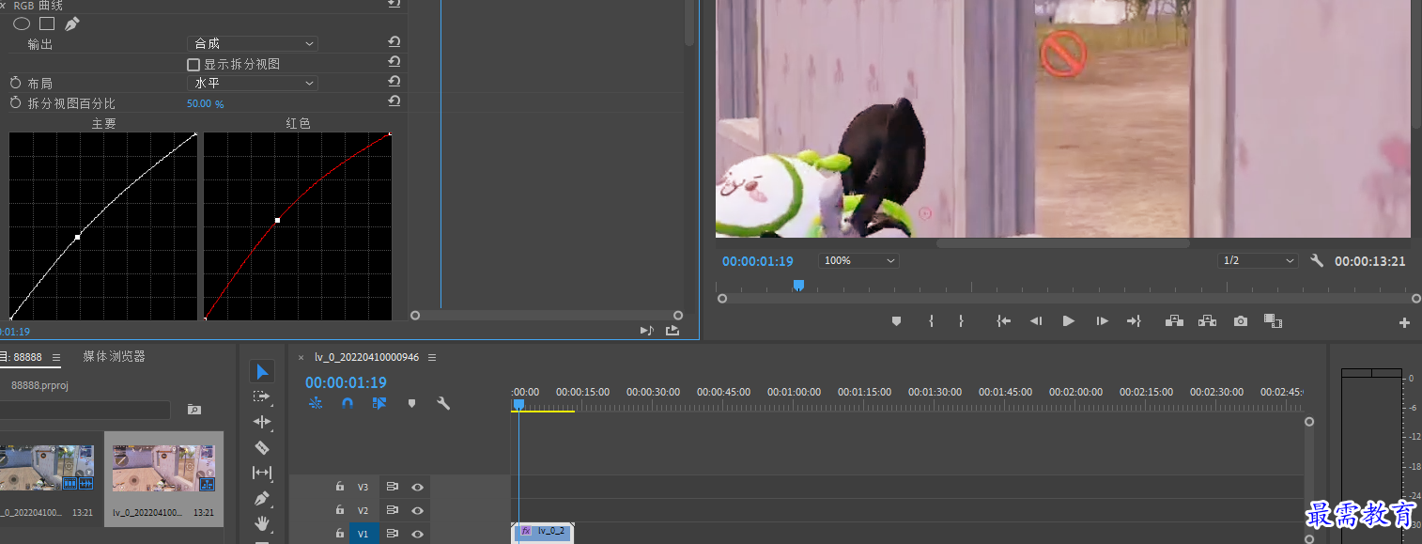Select the highlighted lv_0 clip thumbnail
Image resolution: width=1422 pixels, height=544 pixels.
pyautogui.click(x=163, y=469)
